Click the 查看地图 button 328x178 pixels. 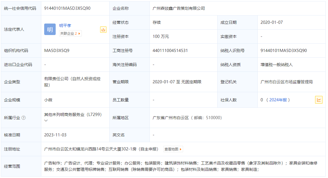coord(173,149)
